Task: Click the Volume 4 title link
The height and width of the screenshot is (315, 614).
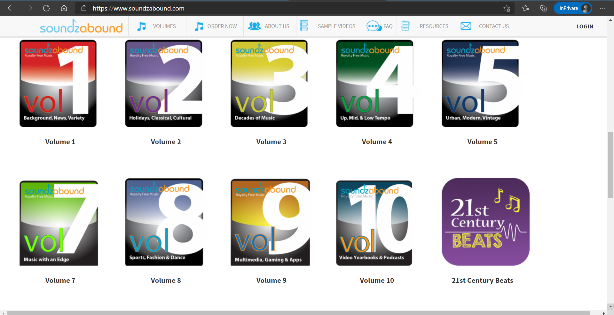Action: tap(377, 142)
